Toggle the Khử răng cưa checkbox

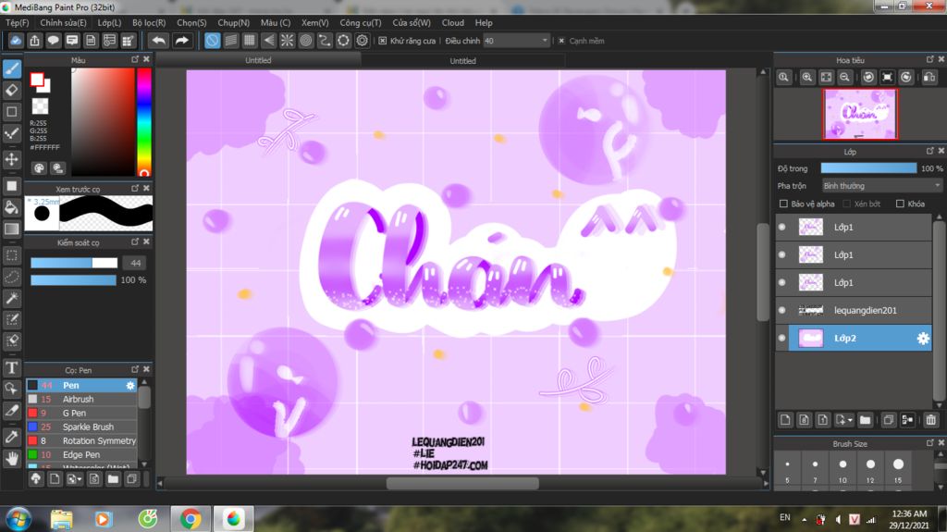tap(382, 41)
